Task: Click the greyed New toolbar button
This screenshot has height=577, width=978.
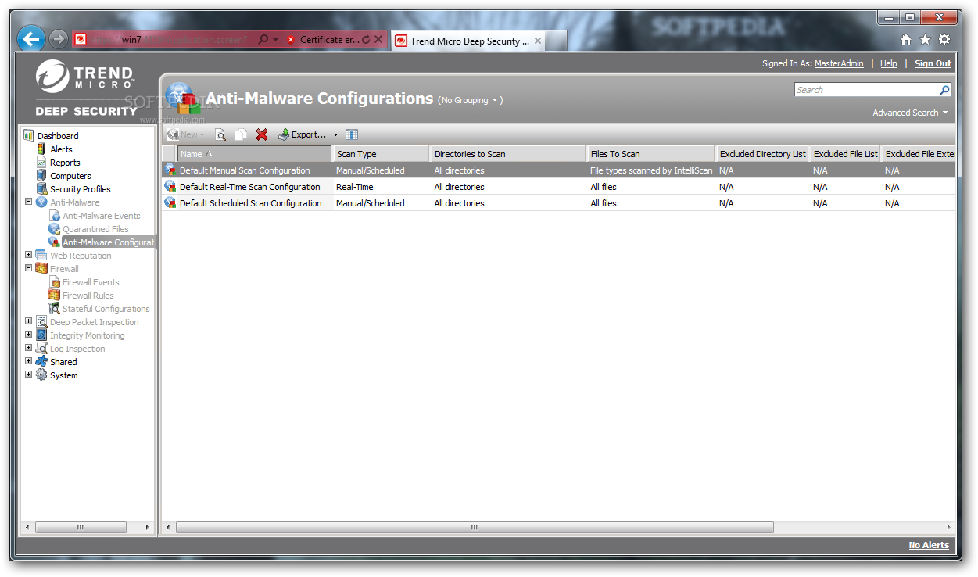Action: (x=186, y=134)
